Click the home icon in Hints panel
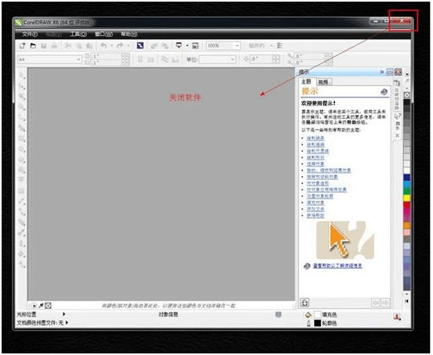The image size is (433, 355). 305,303
